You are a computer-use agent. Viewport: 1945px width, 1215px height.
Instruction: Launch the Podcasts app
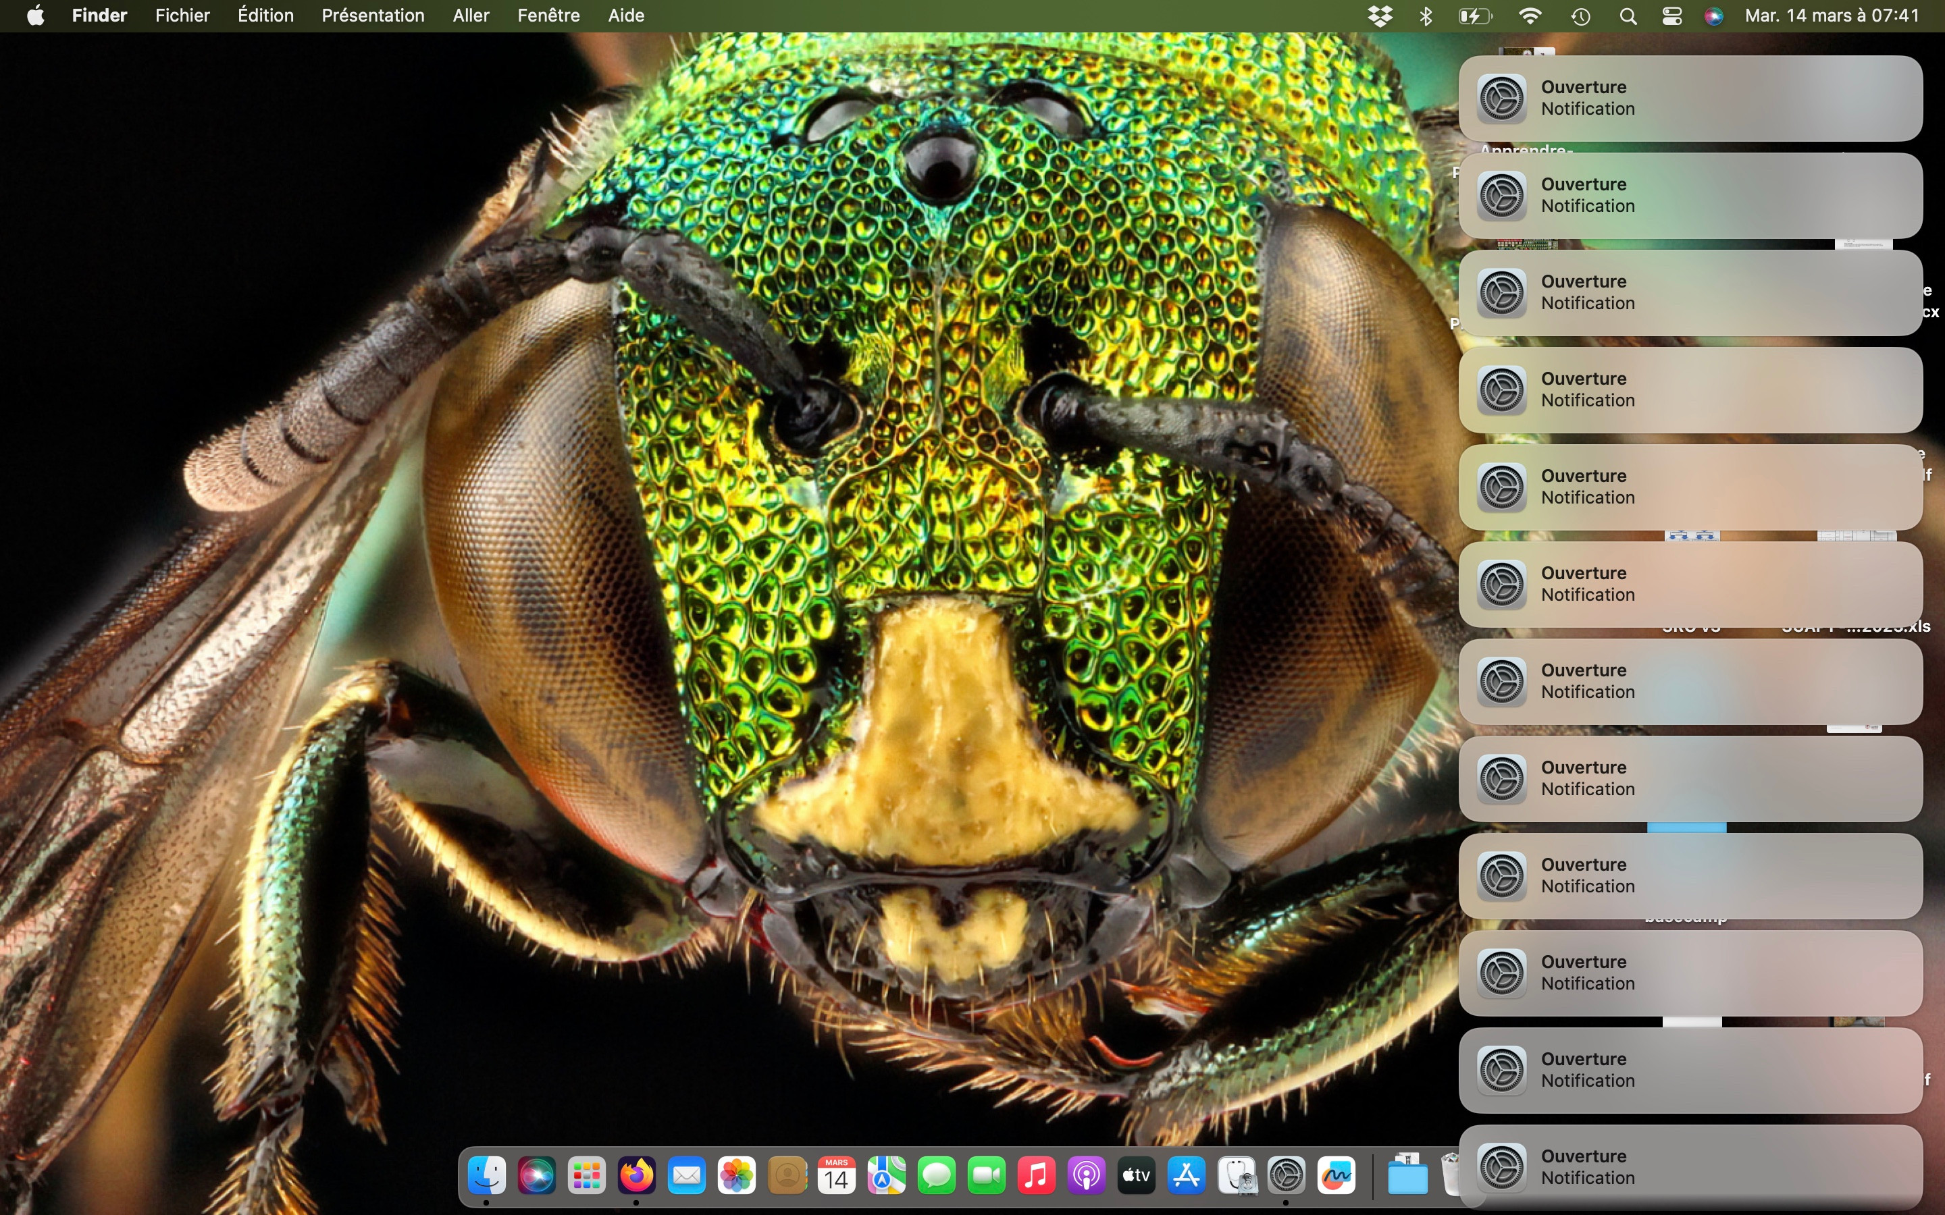click(1086, 1177)
